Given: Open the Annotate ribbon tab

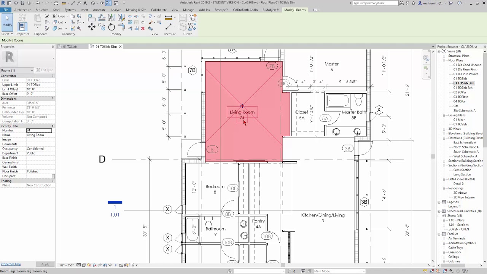Looking at the screenshot, I should coord(99,10).
